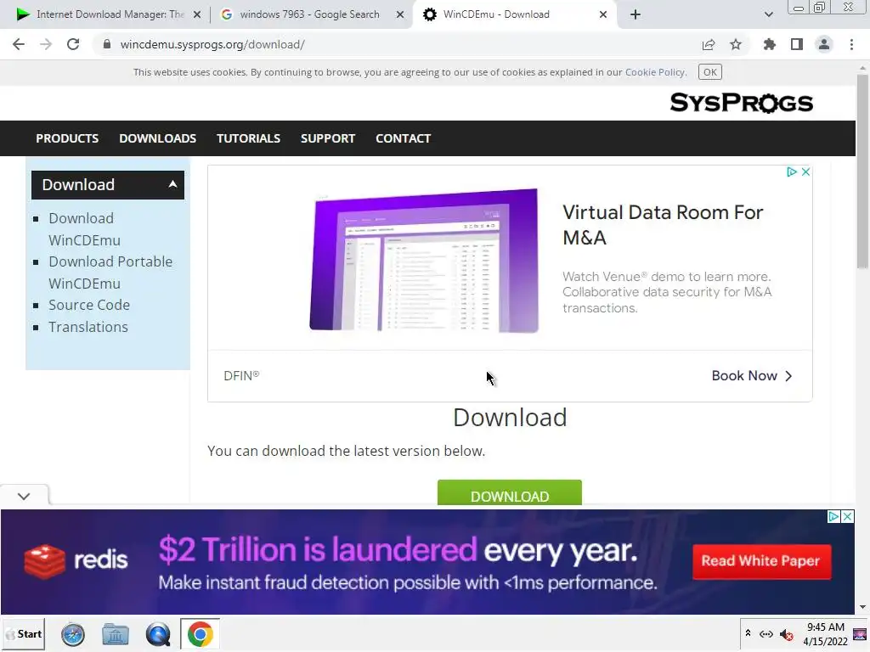Open the Chrome three-dot menu
870x652 pixels.
coord(851,44)
